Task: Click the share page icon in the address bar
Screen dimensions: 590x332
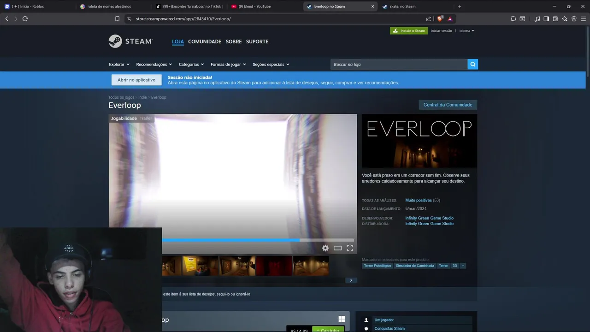Action: pyautogui.click(x=429, y=19)
